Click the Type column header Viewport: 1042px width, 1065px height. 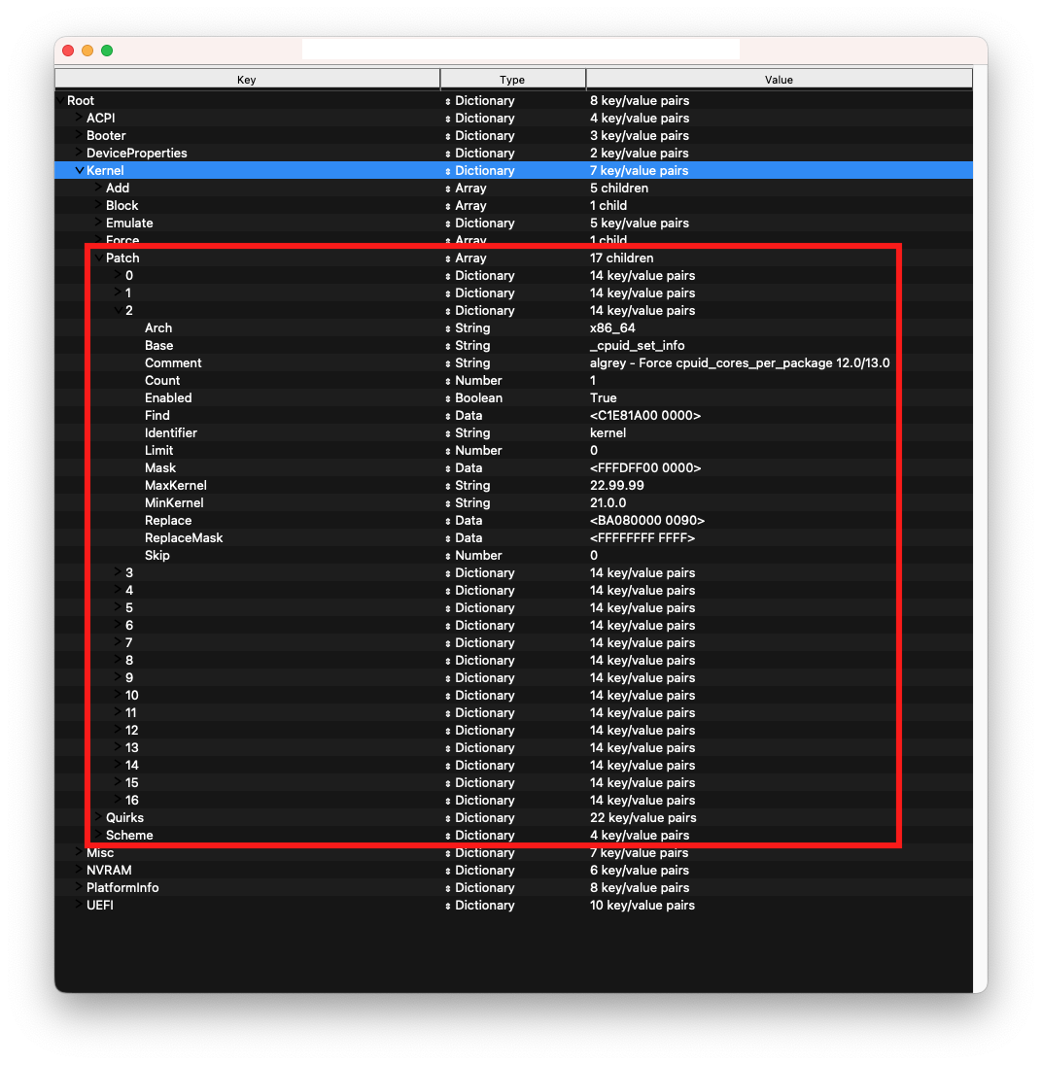click(512, 80)
